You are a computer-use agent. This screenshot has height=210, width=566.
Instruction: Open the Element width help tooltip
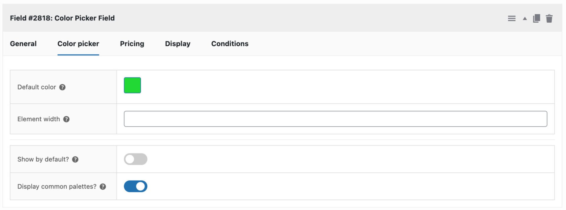66,119
